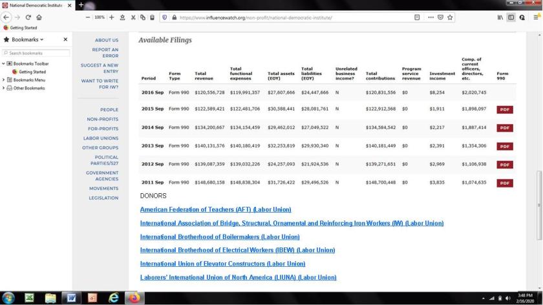Open the page actions three-dots menu
This screenshot has height=305, width=543.
(431, 17)
